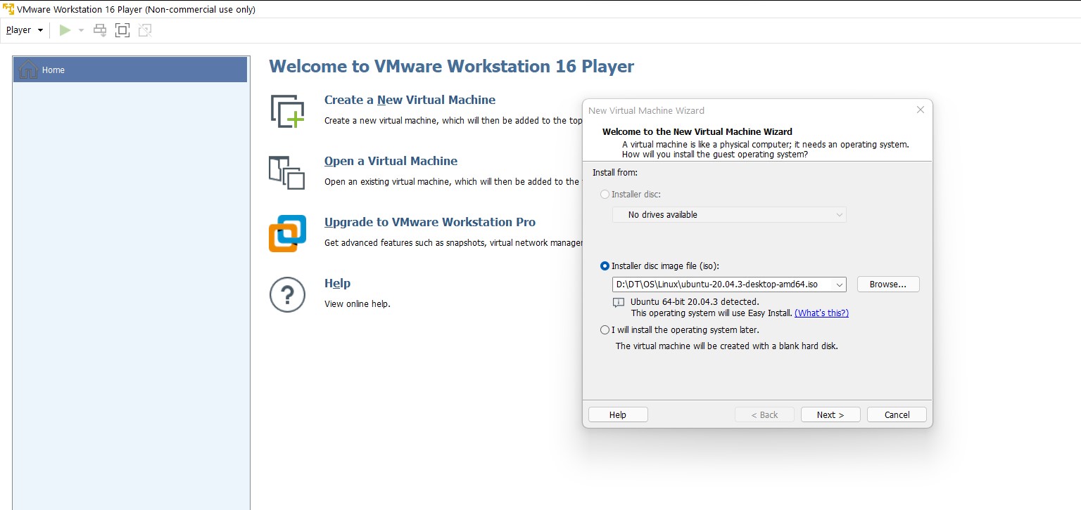Select the Home item in library sidebar
Viewport: 1081px width, 510px height.
tap(130, 70)
